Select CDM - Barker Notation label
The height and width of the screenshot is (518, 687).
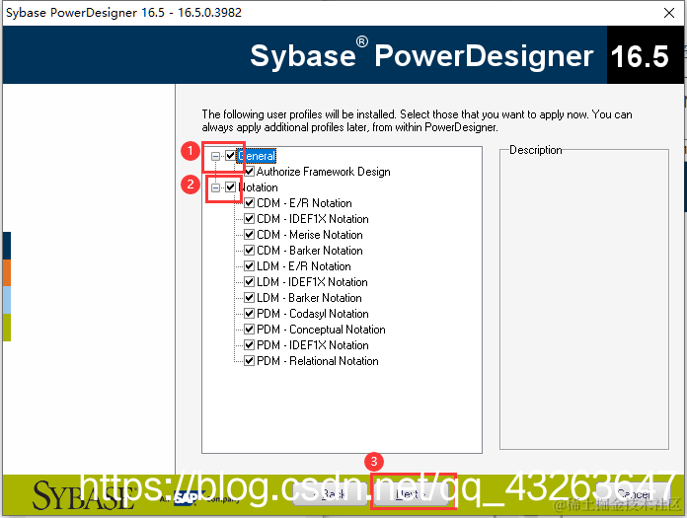pyautogui.click(x=310, y=251)
